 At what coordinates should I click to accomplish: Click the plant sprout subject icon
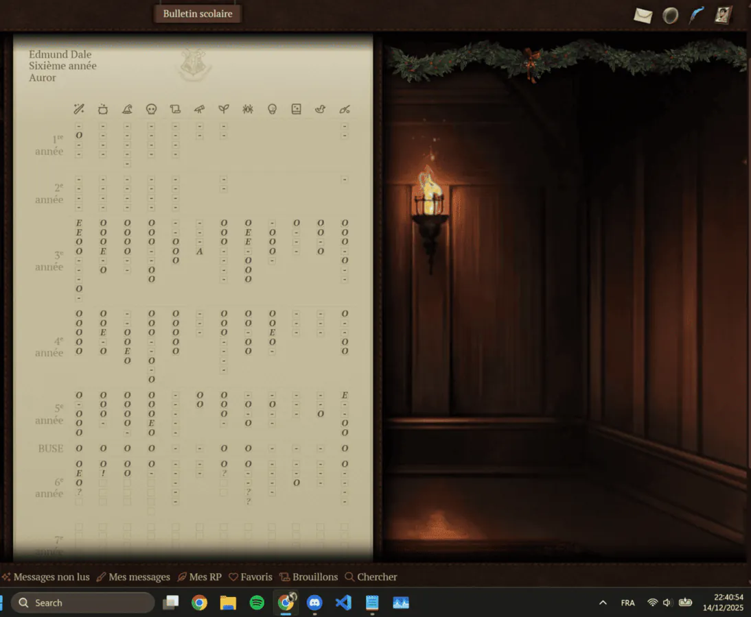click(x=224, y=109)
